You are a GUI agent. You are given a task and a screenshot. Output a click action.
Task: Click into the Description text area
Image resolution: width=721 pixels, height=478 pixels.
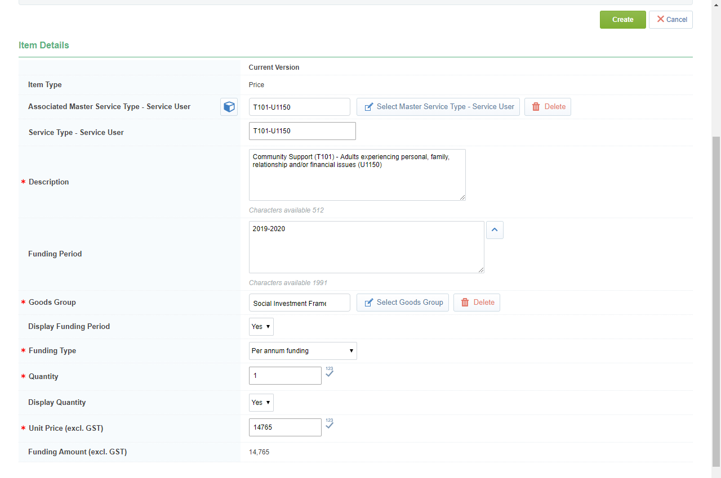pos(357,175)
